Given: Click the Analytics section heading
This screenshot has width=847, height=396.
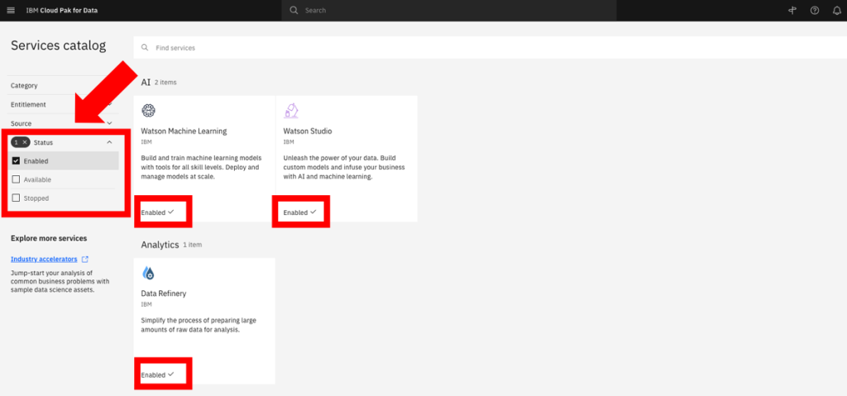Looking at the screenshot, I should (160, 245).
